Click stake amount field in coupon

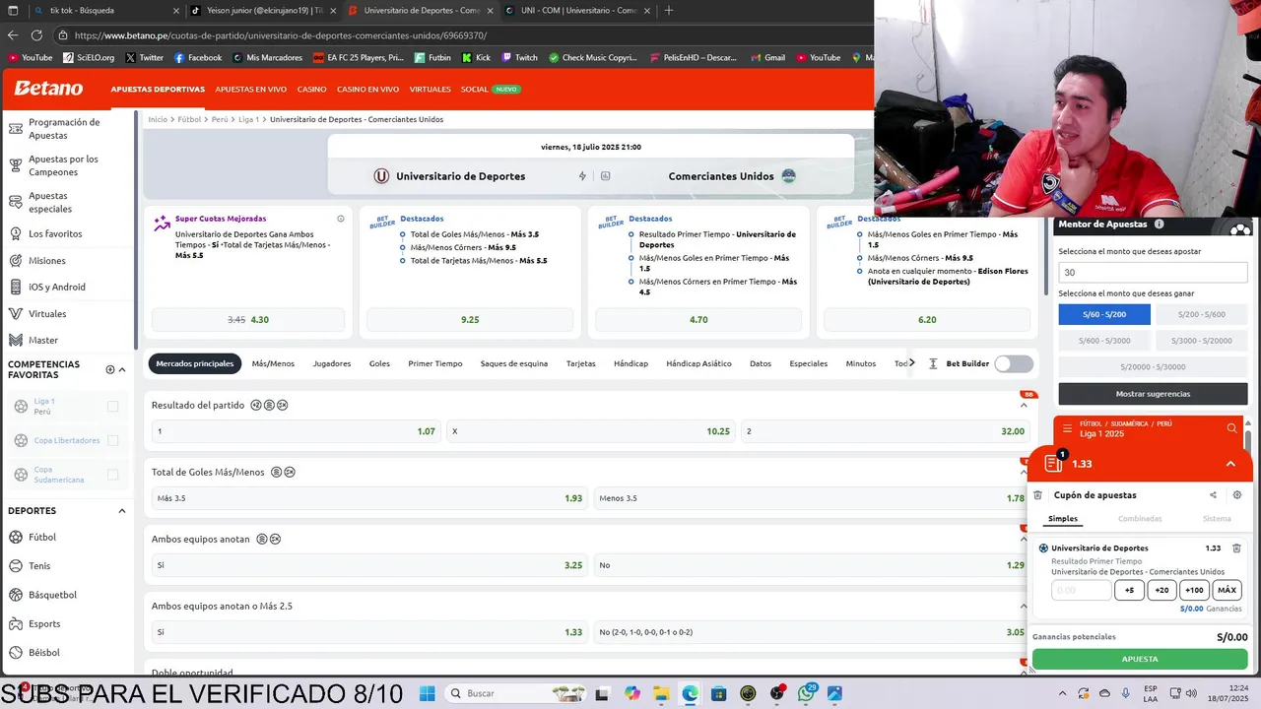(x=1082, y=590)
